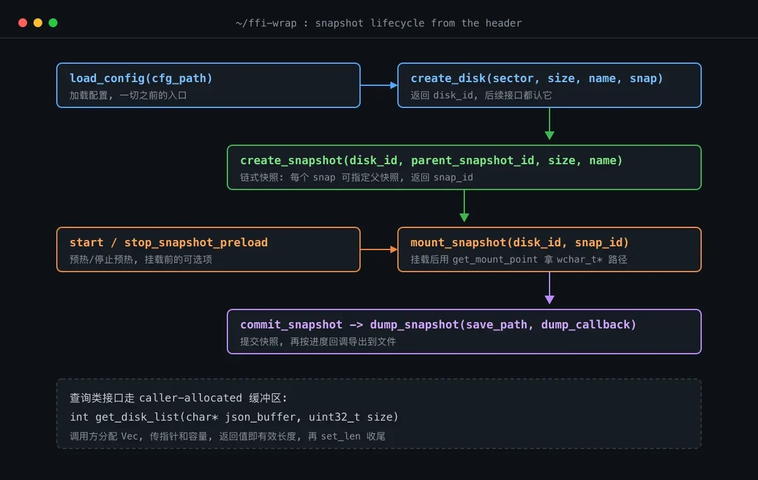Image resolution: width=758 pixels, height=480 pixels.
Task: Click the red close window dot
Action: 23,23
